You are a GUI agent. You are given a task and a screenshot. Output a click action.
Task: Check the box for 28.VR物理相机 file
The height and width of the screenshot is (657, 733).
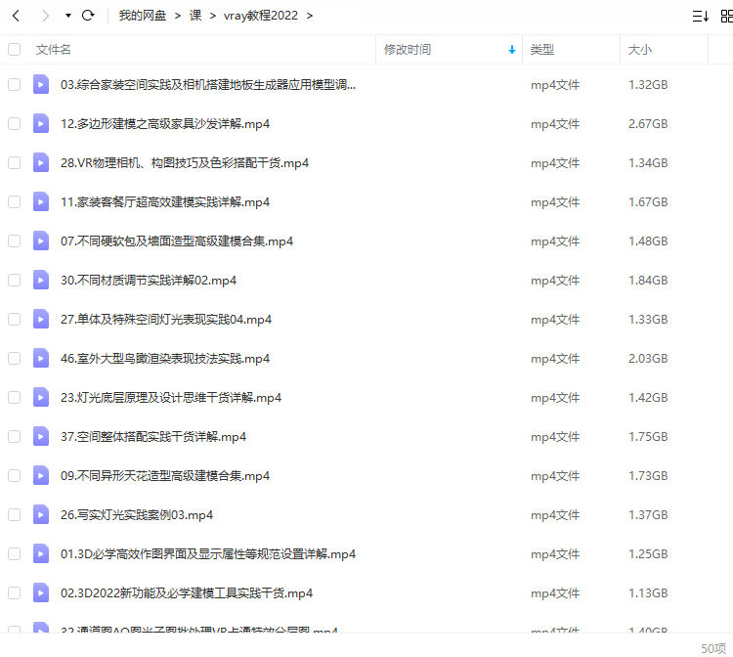(14, 163)
